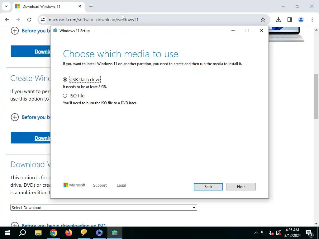The image size is (319, 239).
Task: Bookmark this page with the star icon
Action: click(263, 20)
